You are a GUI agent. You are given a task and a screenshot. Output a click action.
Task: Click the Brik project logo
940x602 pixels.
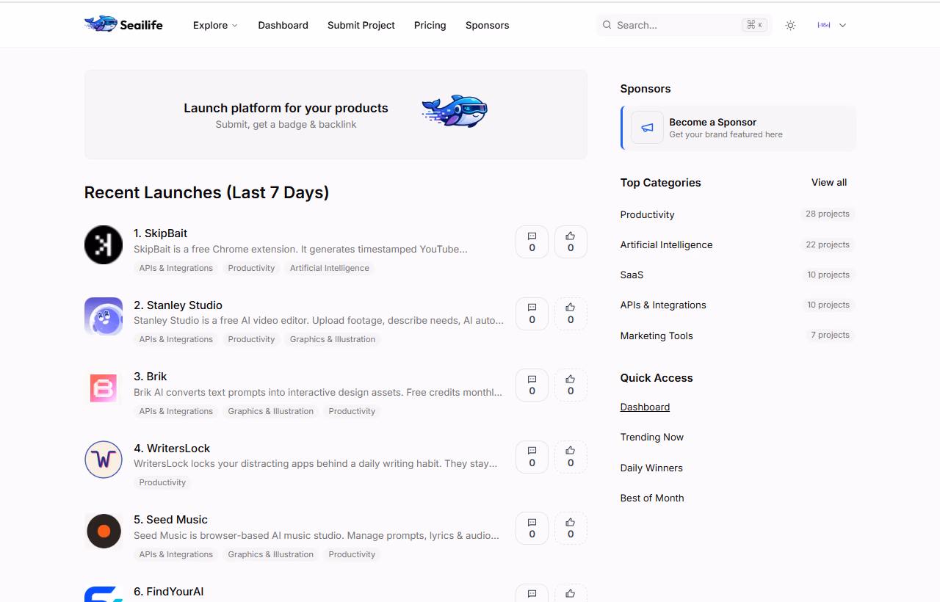tap(104, 388)
